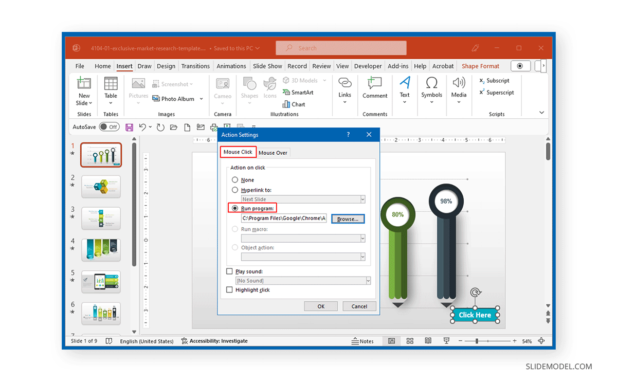Toggle the Highlight click checkbox
The image size is (617, 382).
tap(229, 289)
